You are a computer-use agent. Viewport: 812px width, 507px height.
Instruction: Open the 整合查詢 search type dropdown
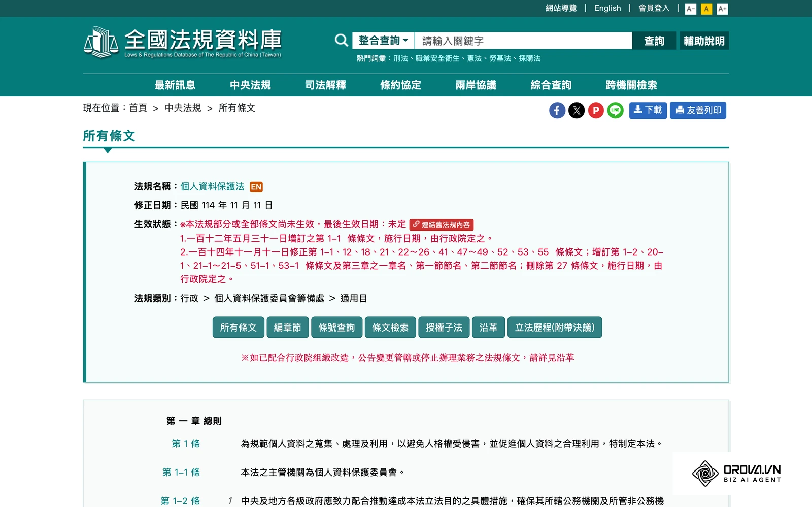click(384, 41)
